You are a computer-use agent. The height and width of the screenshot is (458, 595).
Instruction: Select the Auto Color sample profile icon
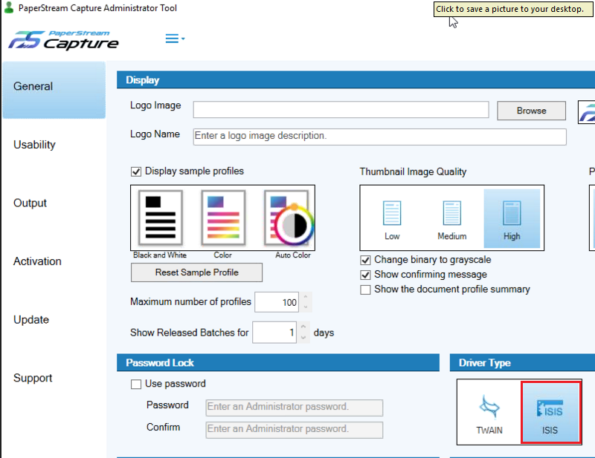[x=286, y=217]
